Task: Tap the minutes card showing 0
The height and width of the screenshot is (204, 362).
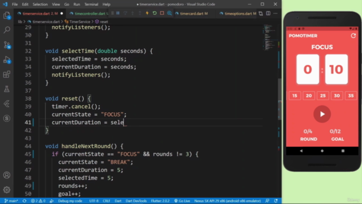Action: click(308, 69)
